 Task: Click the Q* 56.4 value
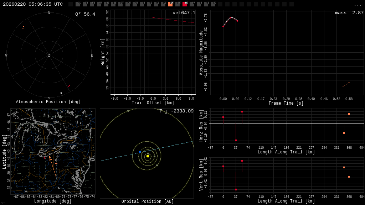click(85, 14)
